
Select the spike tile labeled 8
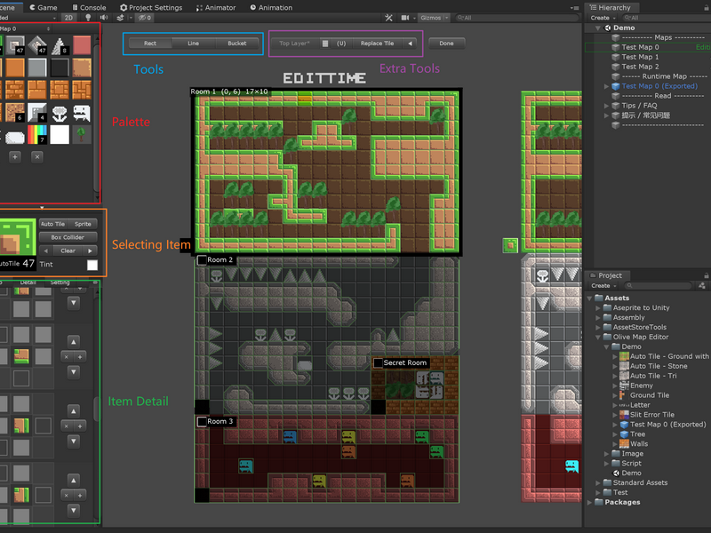[60, 45]
